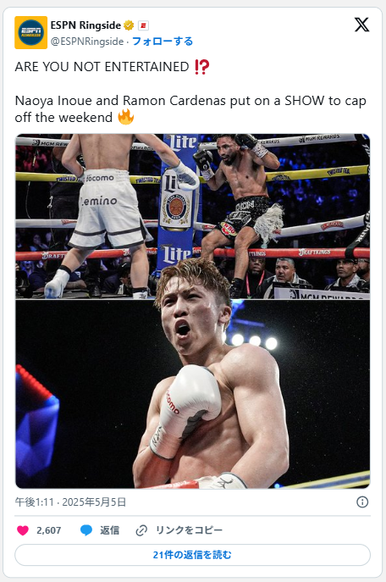Click the gold verified badge

pos(129,25)
